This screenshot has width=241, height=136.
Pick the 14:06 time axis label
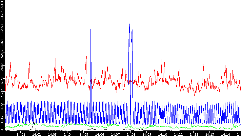[99, 134]
